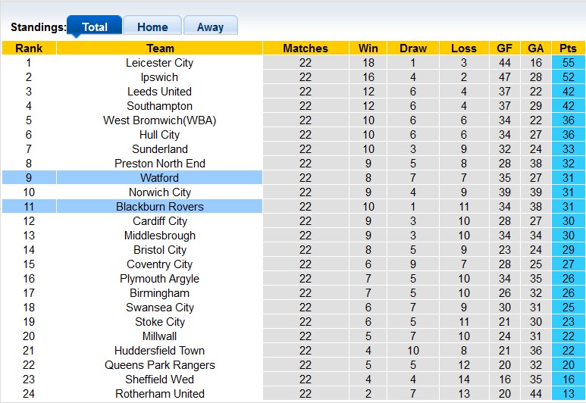The height and width of the screenshot is (403, 586).
Task: Click the Win column header
Action: 368,48
